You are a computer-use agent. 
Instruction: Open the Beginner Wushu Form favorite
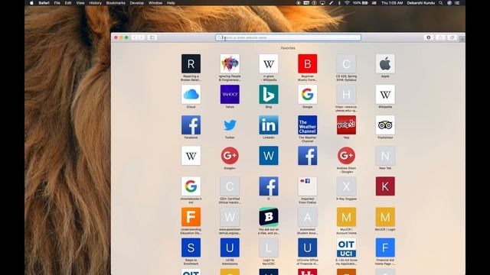307,64
